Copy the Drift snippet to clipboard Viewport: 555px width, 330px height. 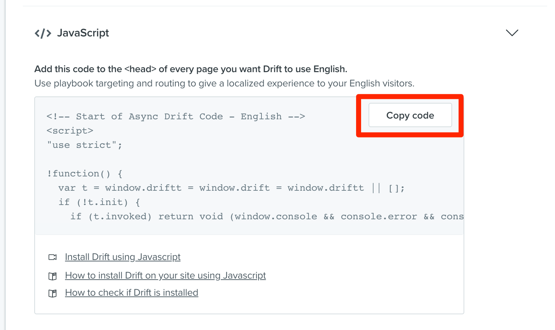(410, 115)
